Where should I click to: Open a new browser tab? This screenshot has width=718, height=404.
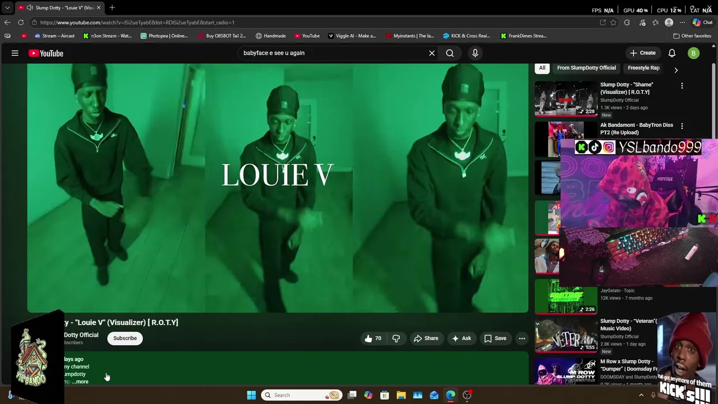coord(112,8)
